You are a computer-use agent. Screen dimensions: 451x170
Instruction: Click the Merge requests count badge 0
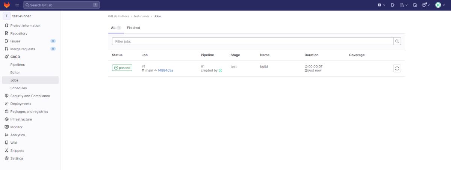(53, 49)
